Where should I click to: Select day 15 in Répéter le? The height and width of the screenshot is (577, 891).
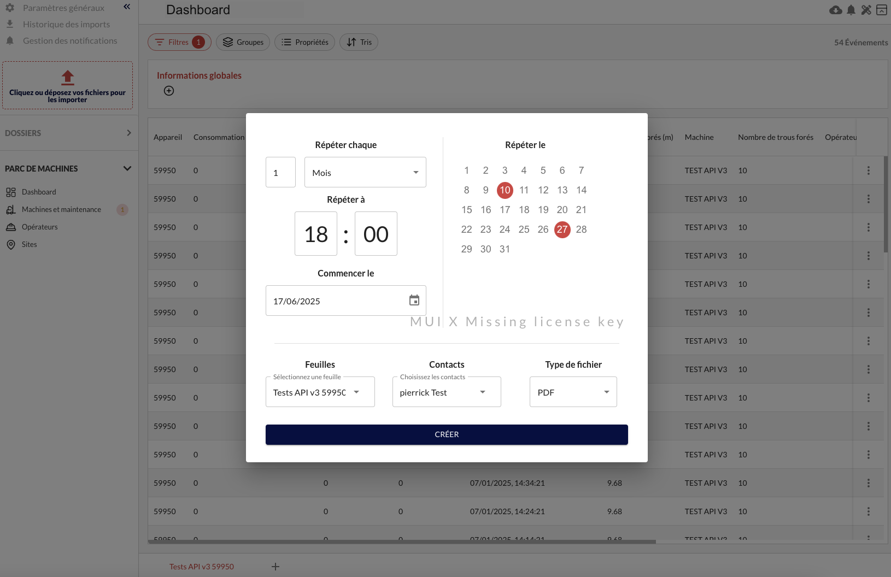[x=466, y=210]
